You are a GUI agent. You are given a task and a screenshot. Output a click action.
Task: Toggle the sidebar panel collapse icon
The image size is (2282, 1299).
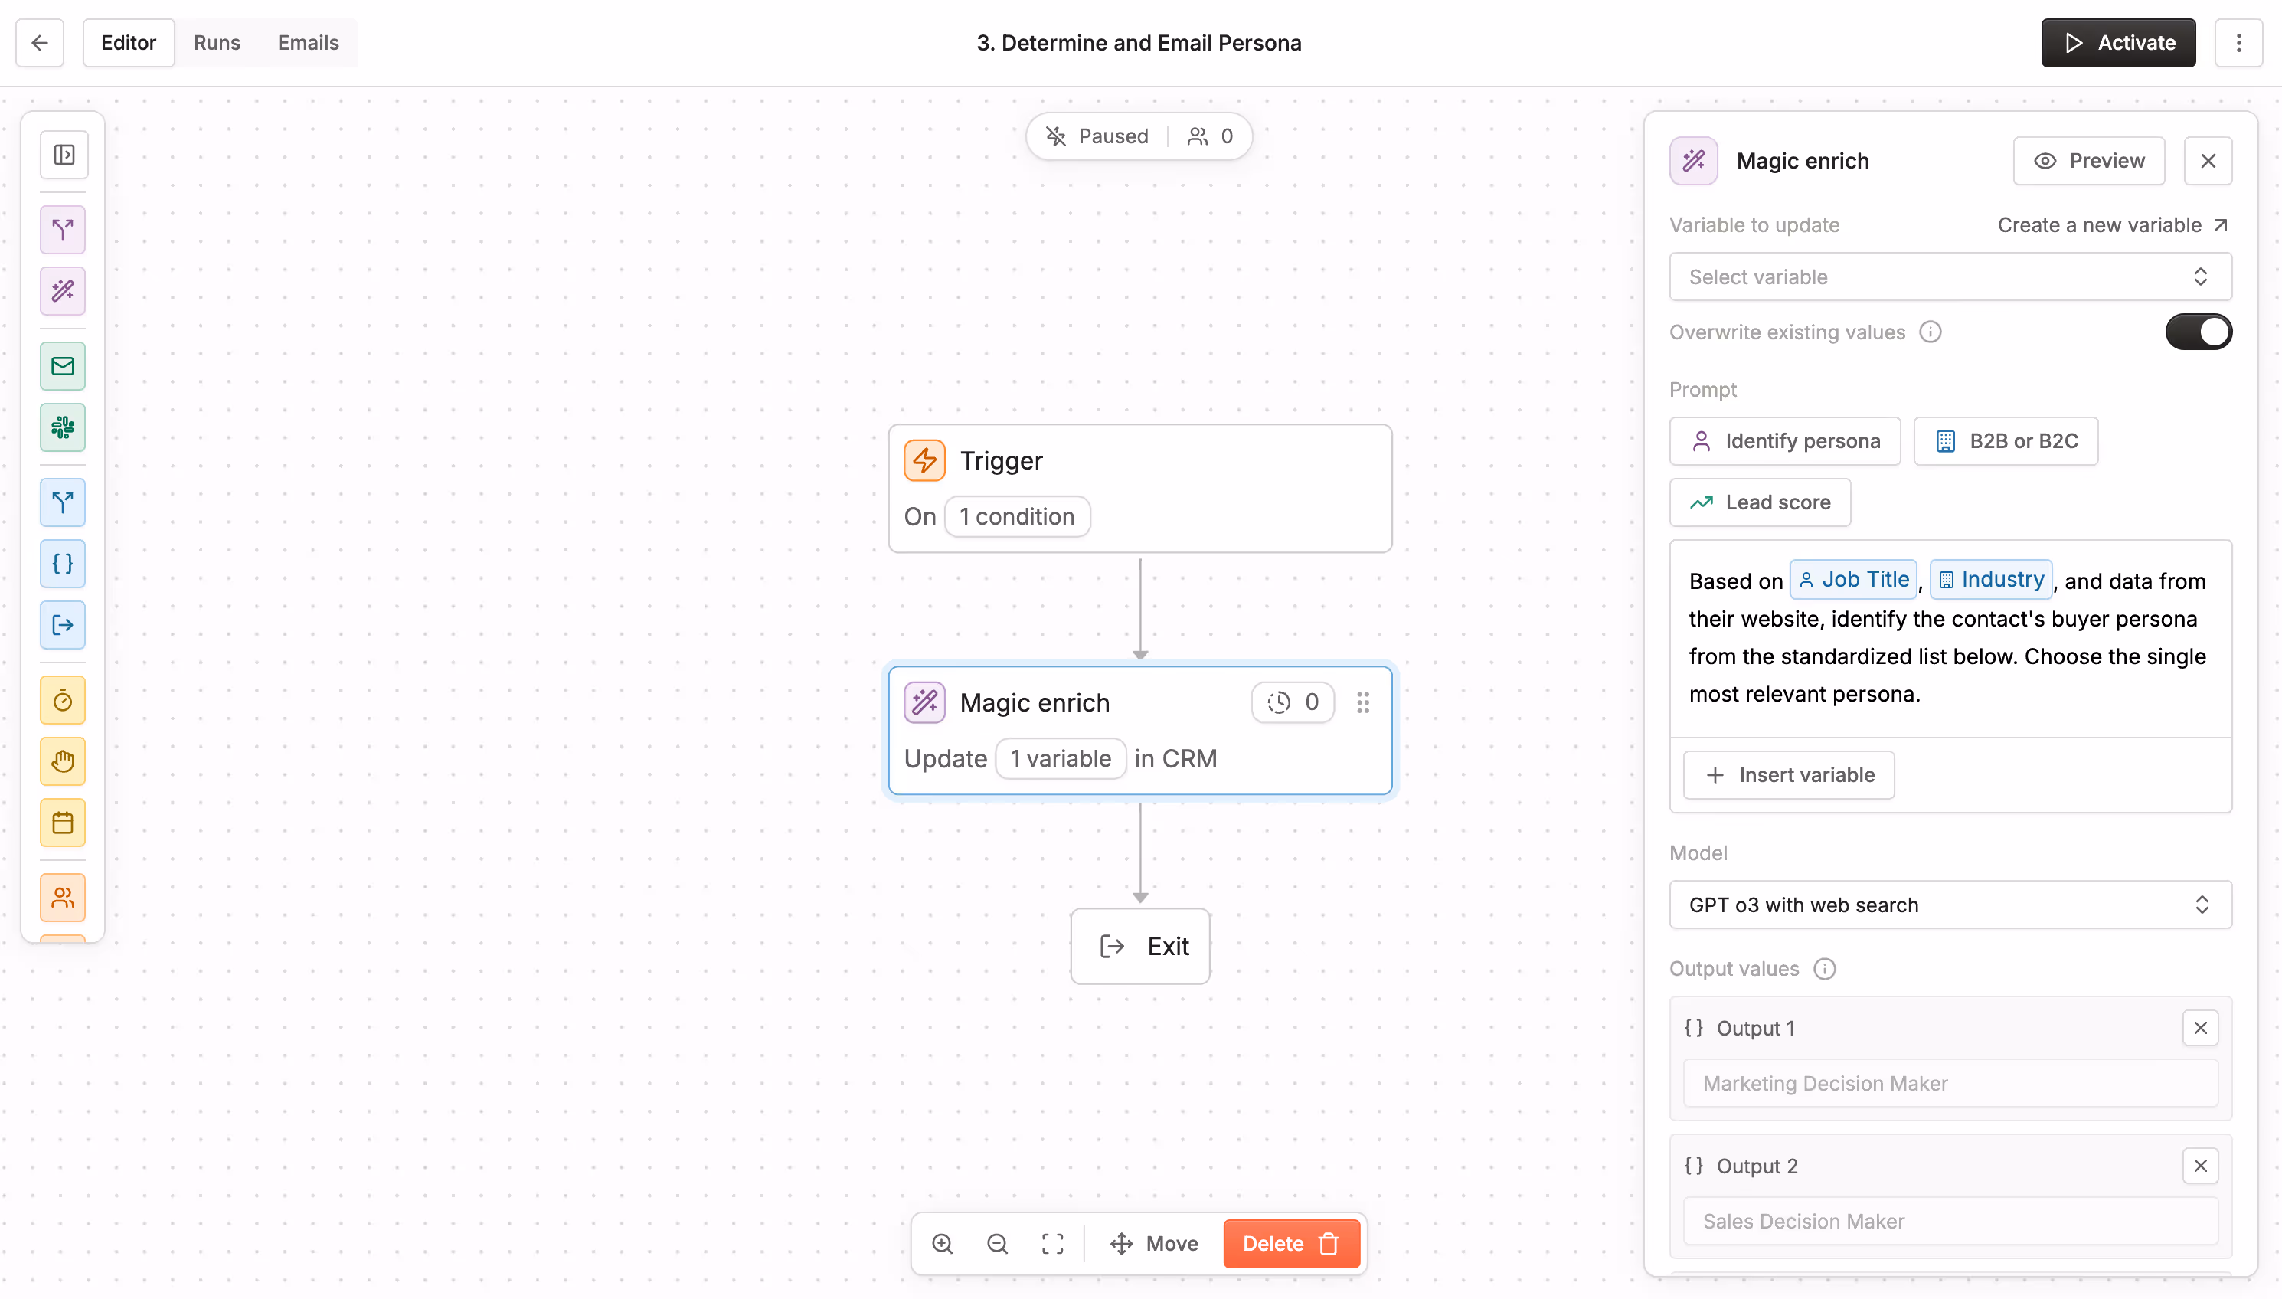[63, 155]
